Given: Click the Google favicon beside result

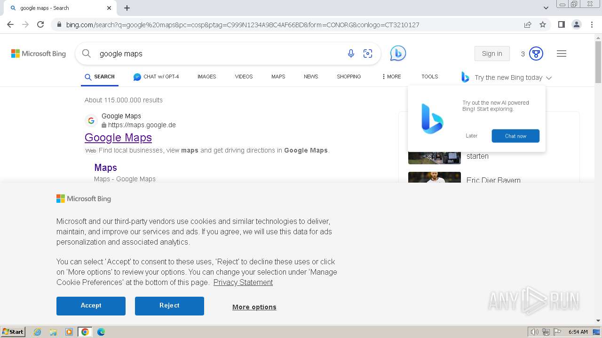Looking at the screenshot, I should tap(91, 121).
